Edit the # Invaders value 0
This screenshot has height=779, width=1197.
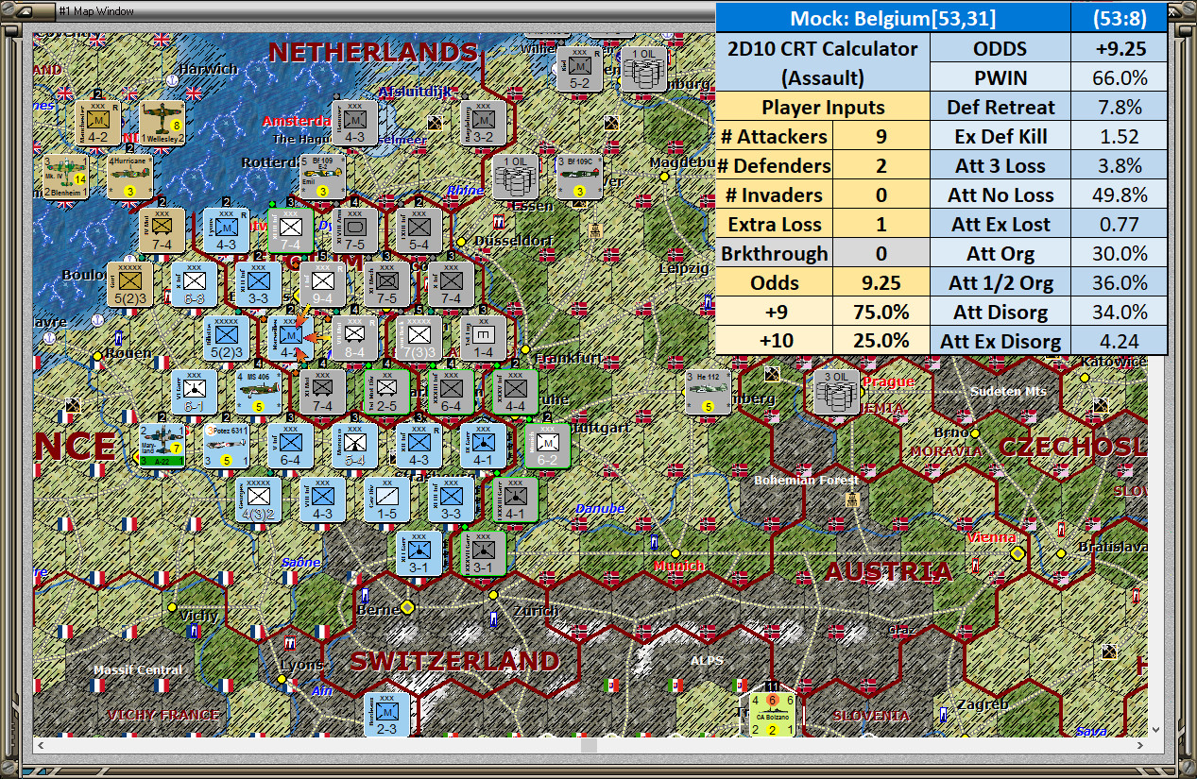point(881,195)
